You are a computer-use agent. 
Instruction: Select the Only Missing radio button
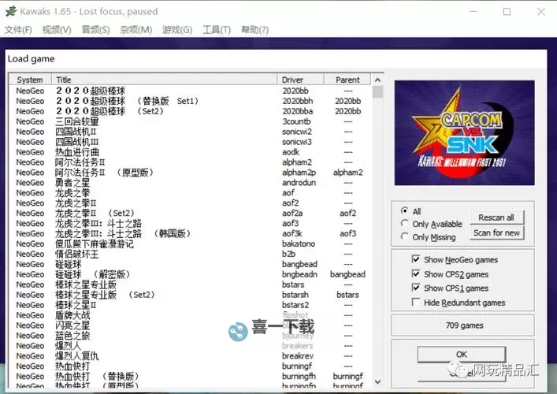[404, 236]
